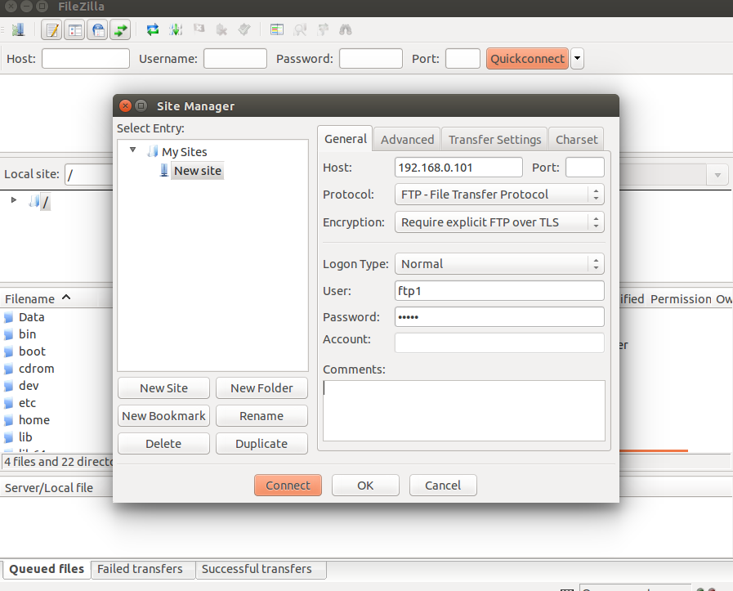Click the New Folder button
The image size is (733, 591).
click(x=261, y=388)
